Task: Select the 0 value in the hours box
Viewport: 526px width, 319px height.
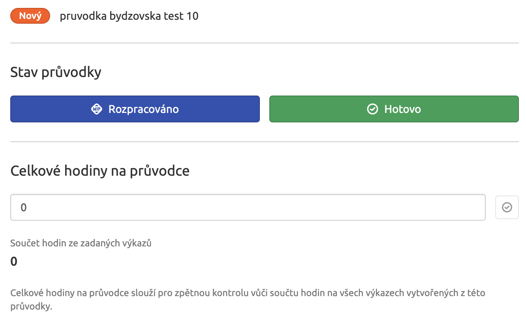Action: [24, 207]
